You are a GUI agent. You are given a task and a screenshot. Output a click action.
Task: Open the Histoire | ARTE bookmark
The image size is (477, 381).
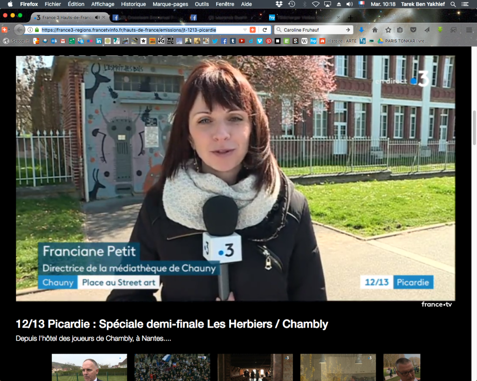pos(341,41)
